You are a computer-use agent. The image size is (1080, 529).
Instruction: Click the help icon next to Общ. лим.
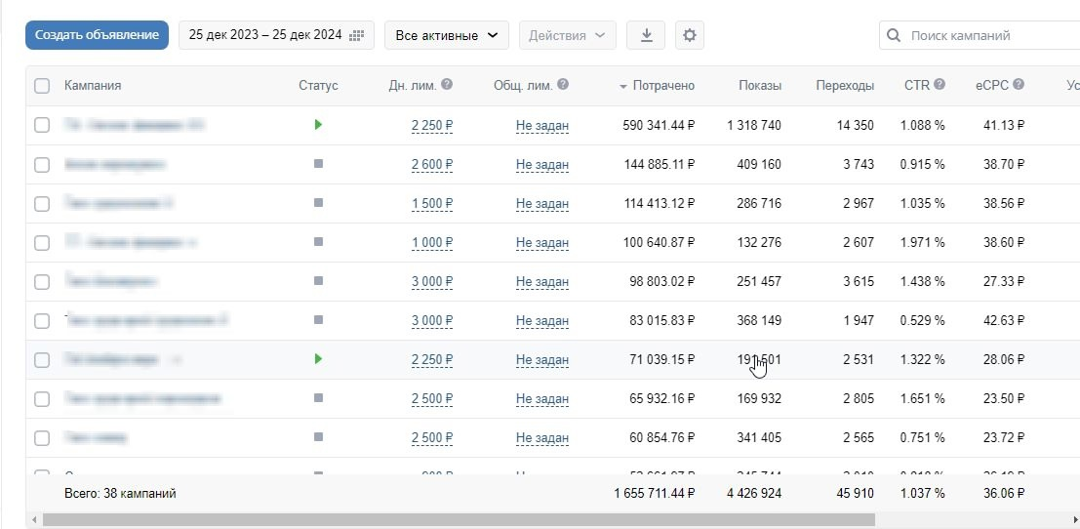tap(563, 85)
